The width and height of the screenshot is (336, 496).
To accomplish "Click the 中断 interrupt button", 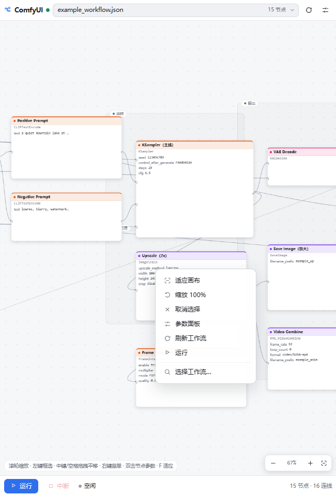I will (x=58, y=486).
